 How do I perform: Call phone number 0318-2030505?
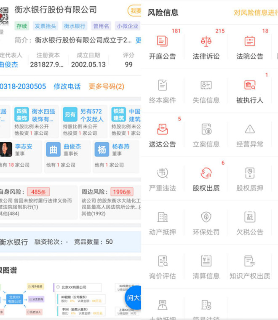click(23, 86)
